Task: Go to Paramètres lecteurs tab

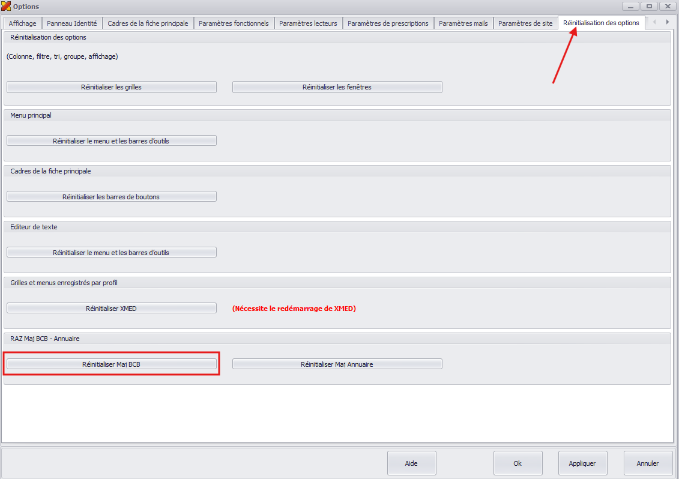Action: (x=309, y=23)
